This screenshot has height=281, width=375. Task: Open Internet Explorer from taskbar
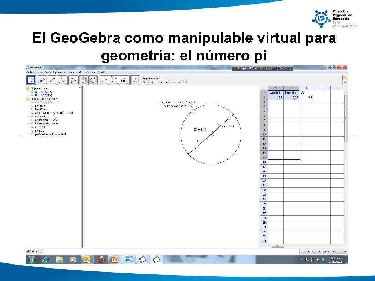click(45, 259)
